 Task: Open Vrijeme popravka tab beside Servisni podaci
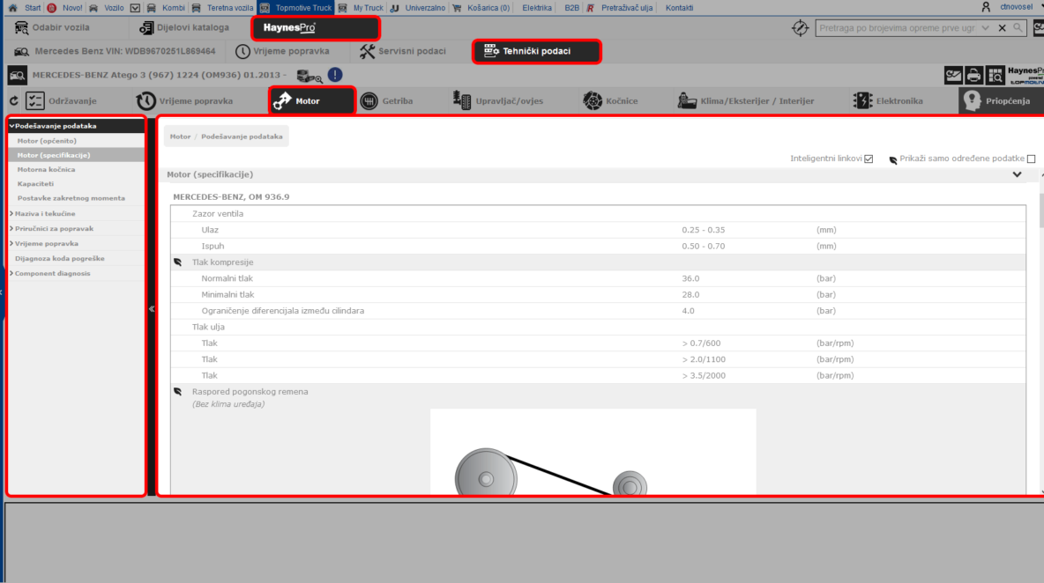click(282, 51)
